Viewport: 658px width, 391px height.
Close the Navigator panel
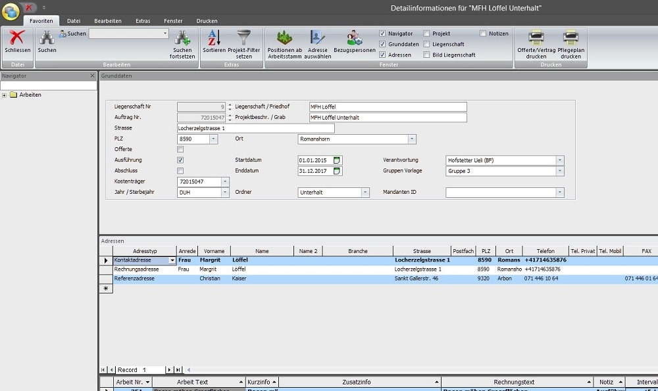click(x=92, y=76)
